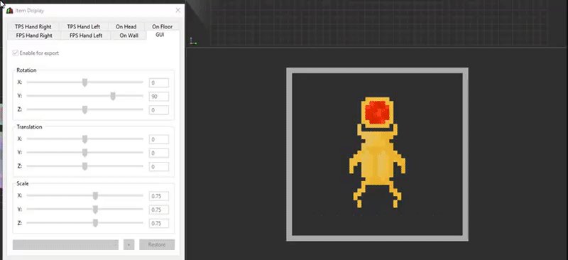Click the golden scarab item preview
This screenshot has height=260, width=568.
pos(377,152)
